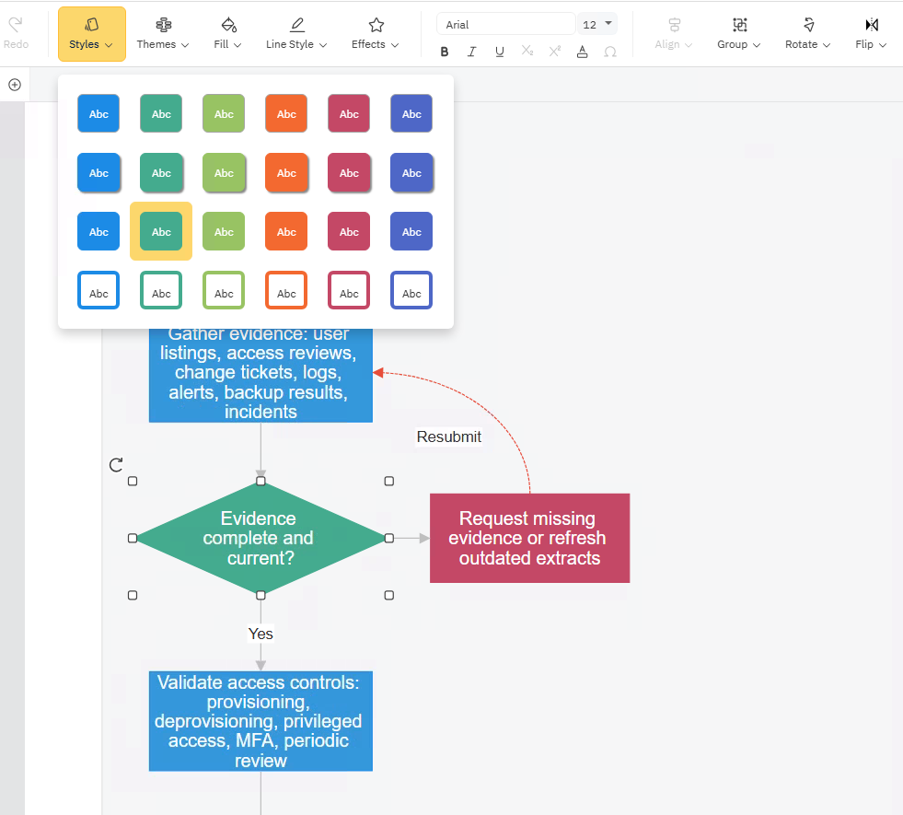Open the Effects dropdown
This screenshot has width=903, height=815.
[375, 34]
